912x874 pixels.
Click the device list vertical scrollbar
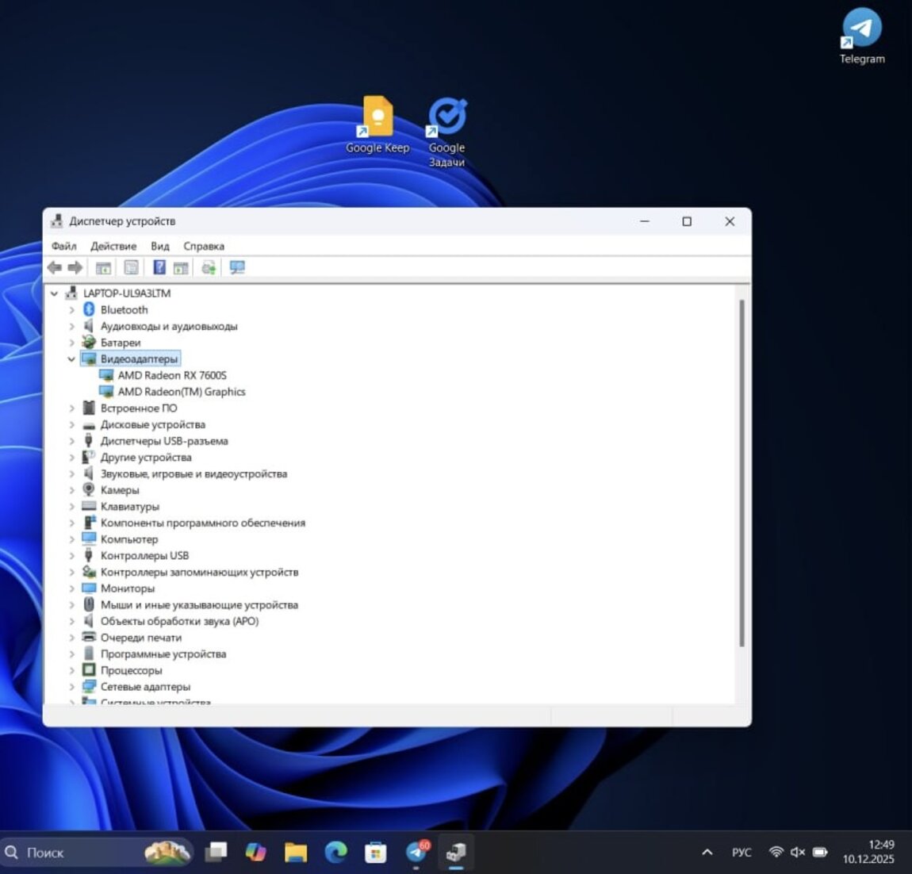(741, 476)
